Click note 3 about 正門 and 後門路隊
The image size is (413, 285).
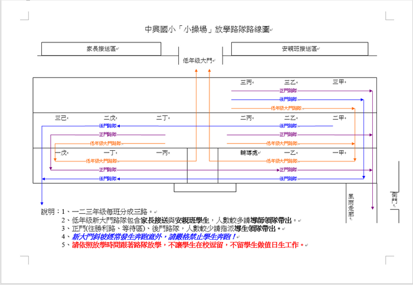coord(171,228)
